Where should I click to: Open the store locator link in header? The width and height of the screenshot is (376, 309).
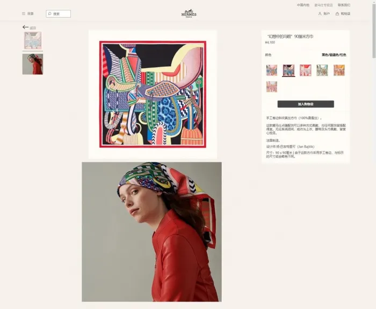click(323, 5)
